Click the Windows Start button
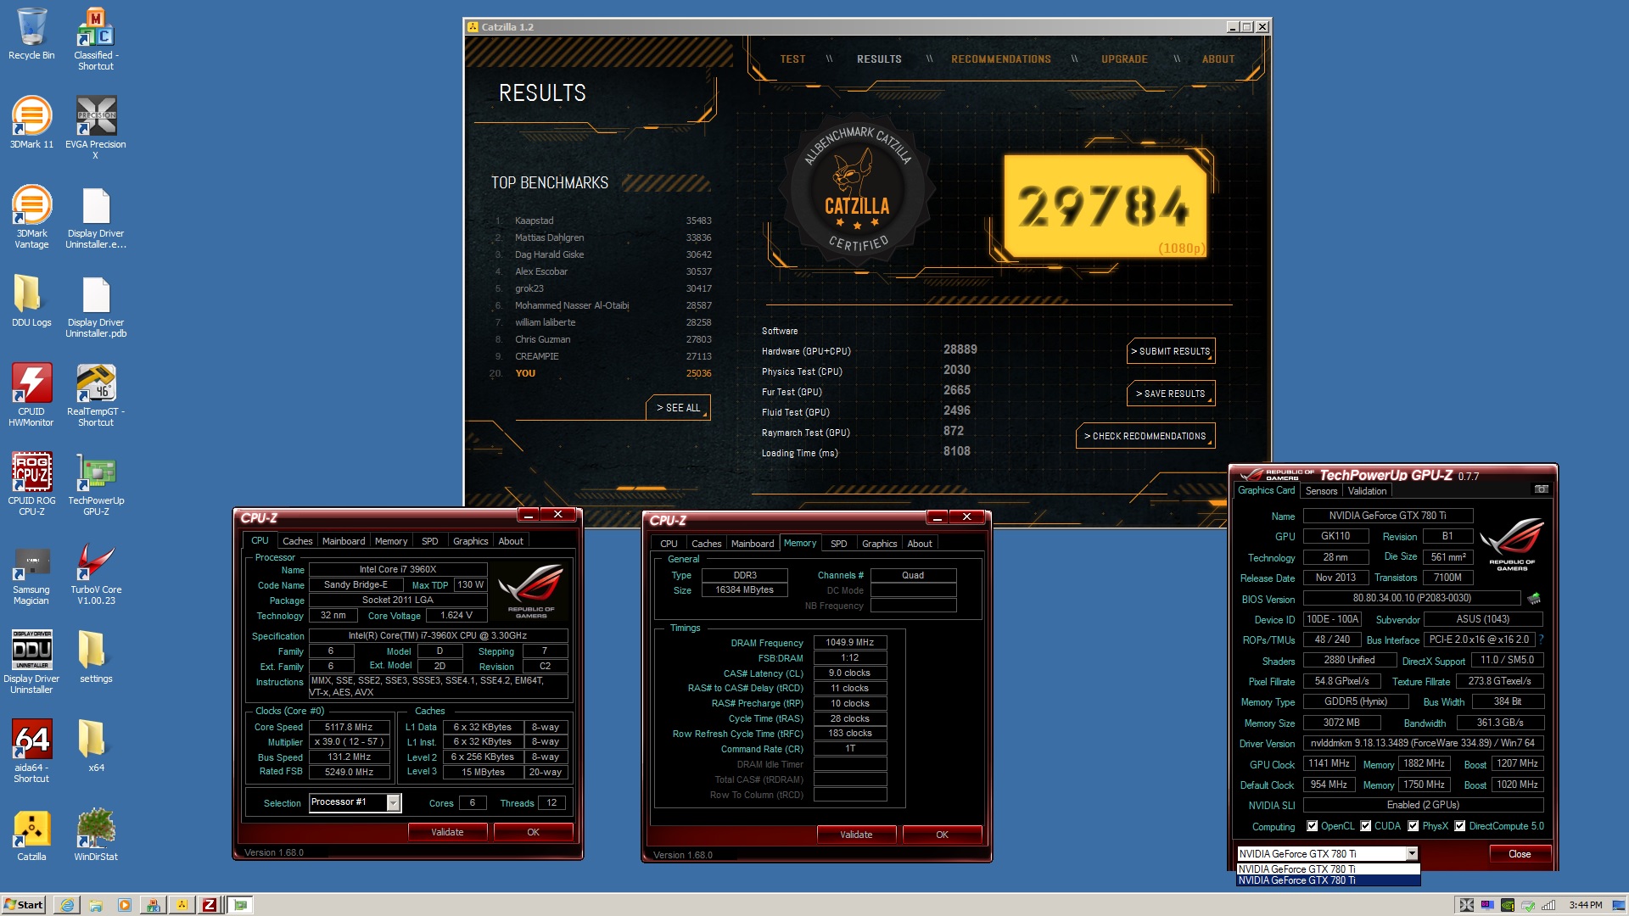This screenshot has height=916, width=1629. [24, 905]
